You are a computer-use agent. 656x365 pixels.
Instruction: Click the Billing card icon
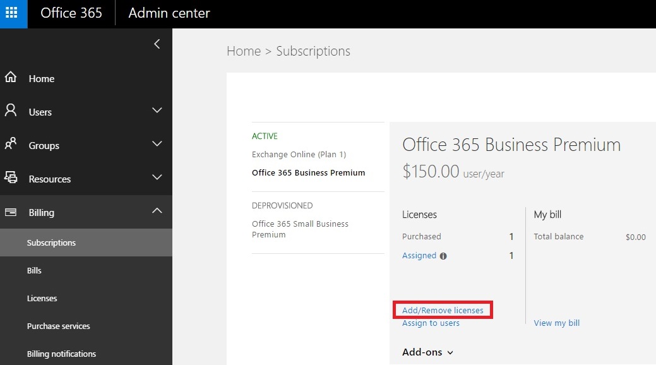tap(11, 212)
